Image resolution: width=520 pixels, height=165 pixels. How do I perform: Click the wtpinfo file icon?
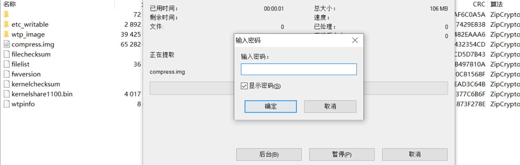coord(6,104)
